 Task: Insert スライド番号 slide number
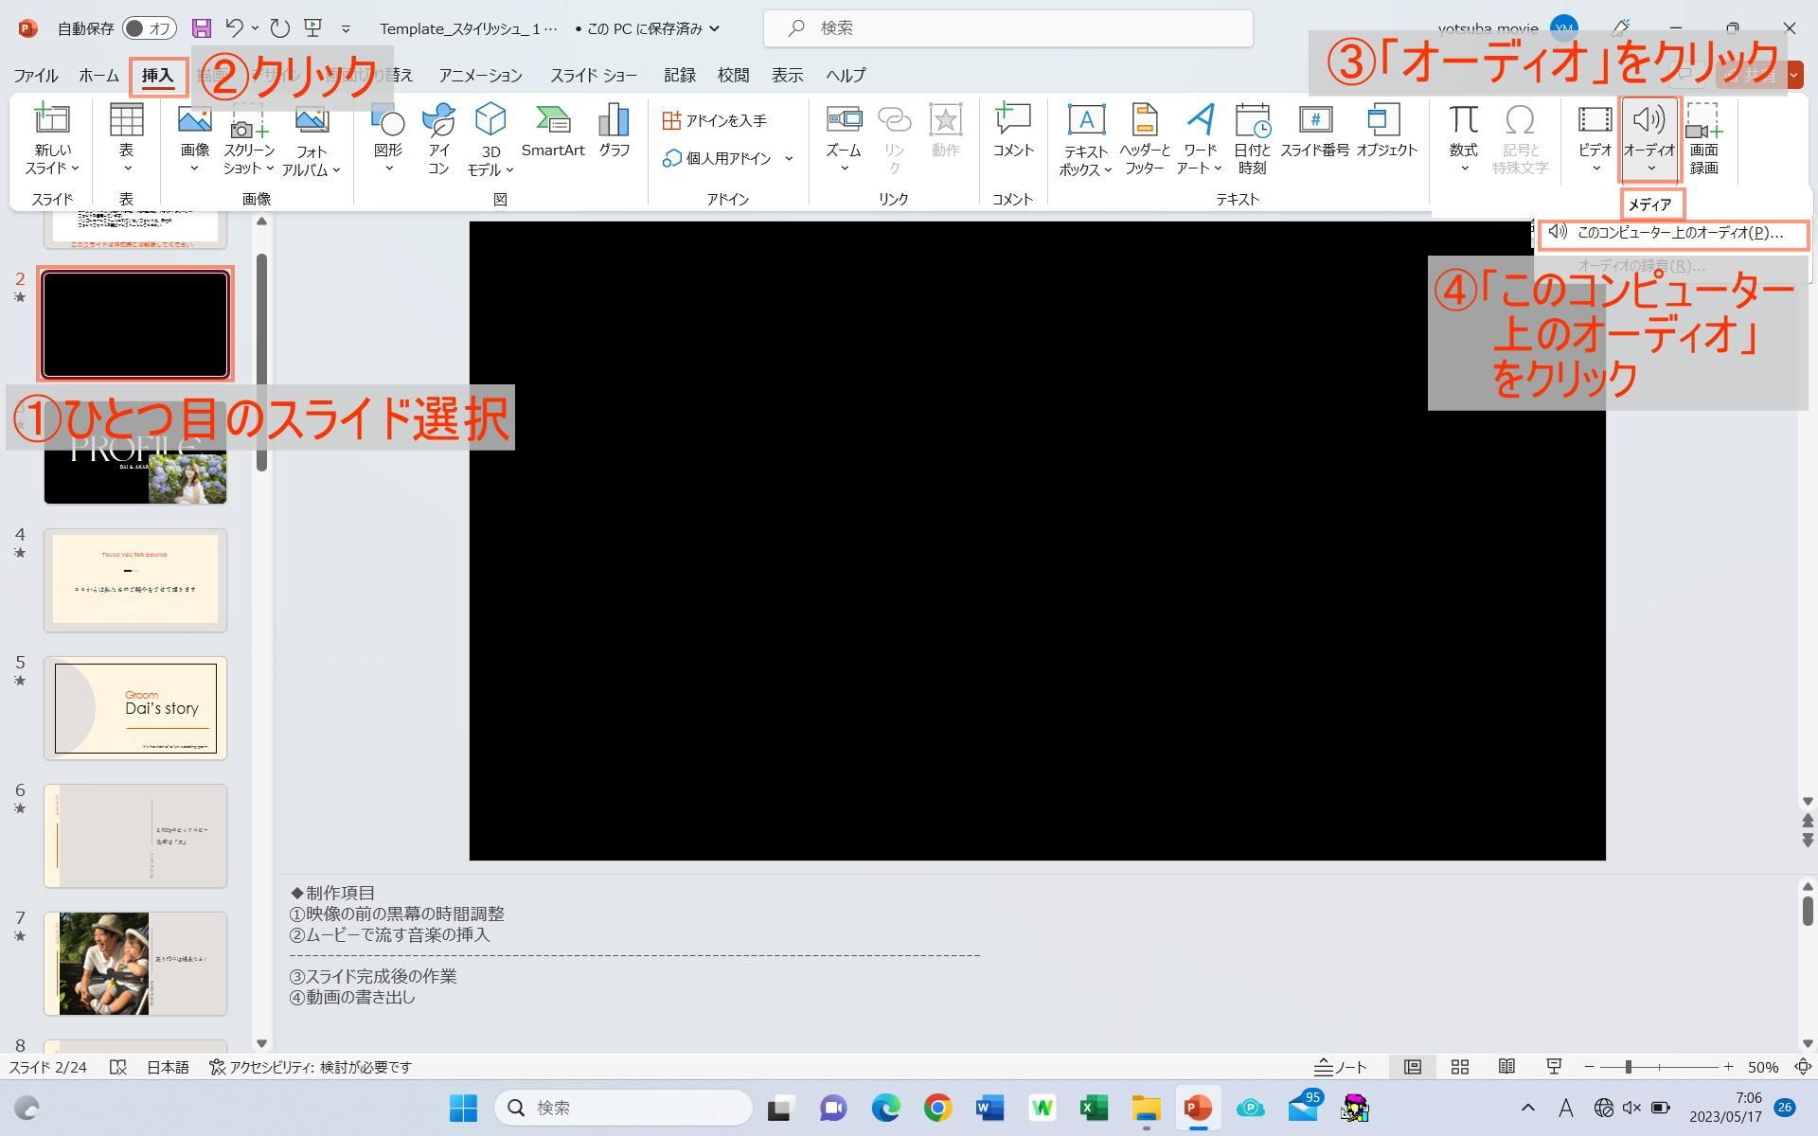(1314, 131)
